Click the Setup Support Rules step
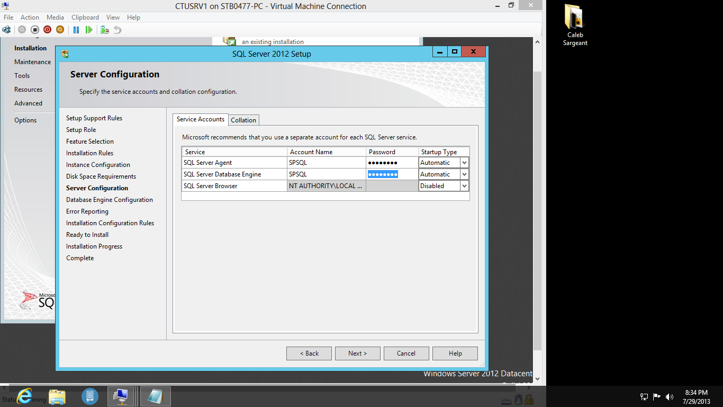 coord(94,118)
